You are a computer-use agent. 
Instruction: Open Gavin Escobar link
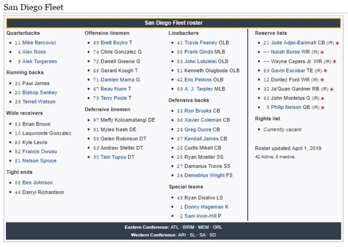(288, 70)
